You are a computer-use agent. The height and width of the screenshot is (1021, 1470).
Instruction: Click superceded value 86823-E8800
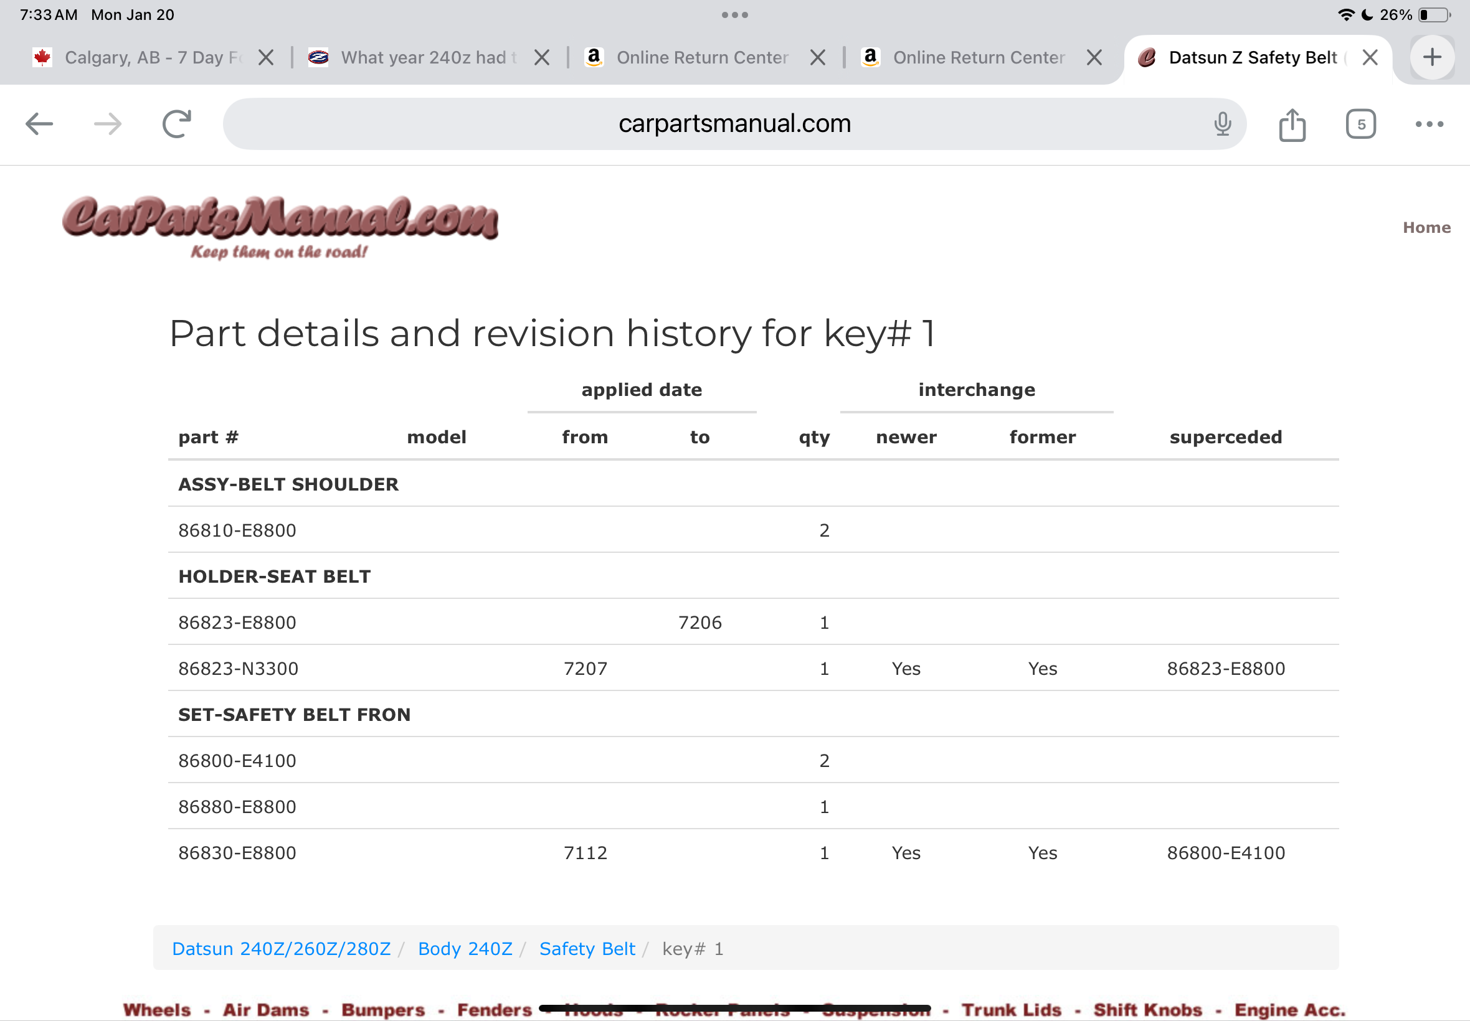click(1226, 669)
